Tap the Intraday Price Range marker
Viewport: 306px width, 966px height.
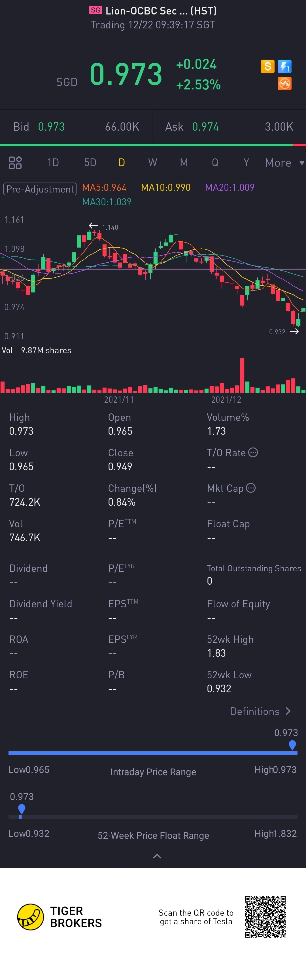tap(292, 745)
